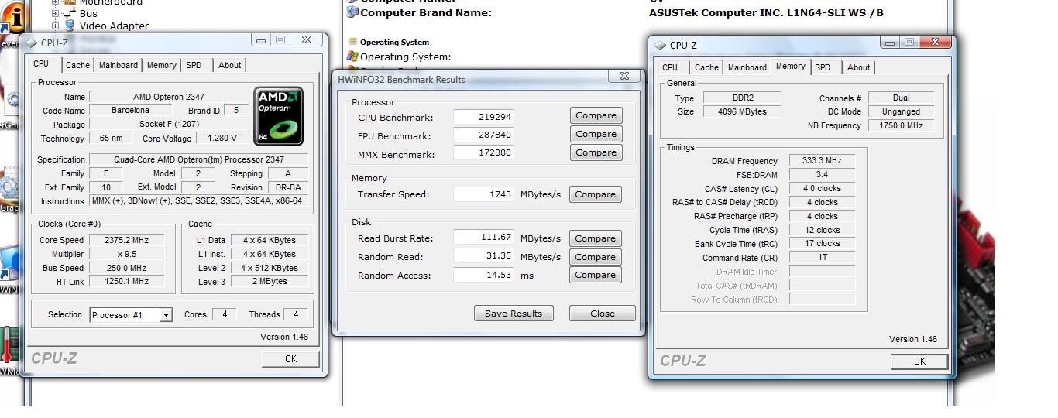This screenshot has width=1058, height=418.
Task: Click the FPU Benchmark value field 287840
Action: tap(483, 135)
